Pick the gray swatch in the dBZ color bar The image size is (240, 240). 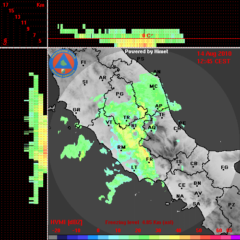(52, 238)
